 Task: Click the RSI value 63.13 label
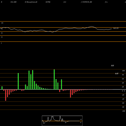pyautogui.click(x=116, y=28)
